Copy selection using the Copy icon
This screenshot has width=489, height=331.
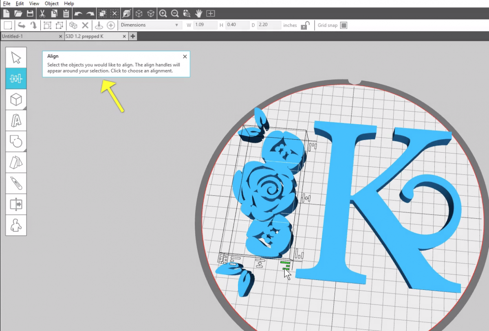point(54,13)
